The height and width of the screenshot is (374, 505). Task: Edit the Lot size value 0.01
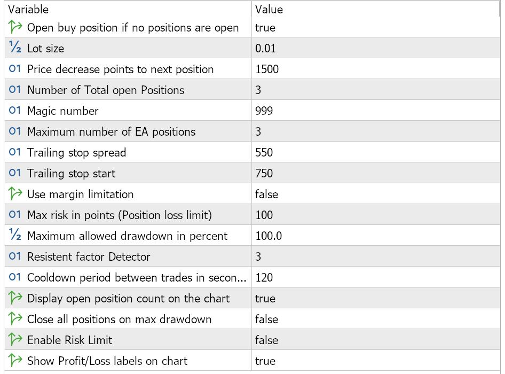pyautogui.click(x=266, y=48)
